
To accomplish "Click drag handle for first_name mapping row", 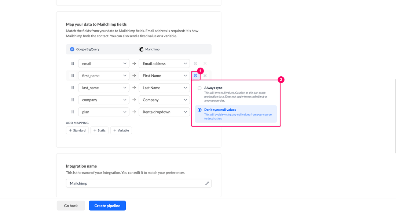I will pos(73,76).
